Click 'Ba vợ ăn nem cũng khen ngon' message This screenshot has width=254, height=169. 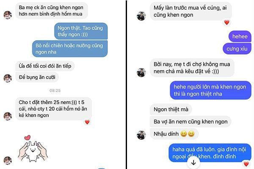click(x=190, y=122)
